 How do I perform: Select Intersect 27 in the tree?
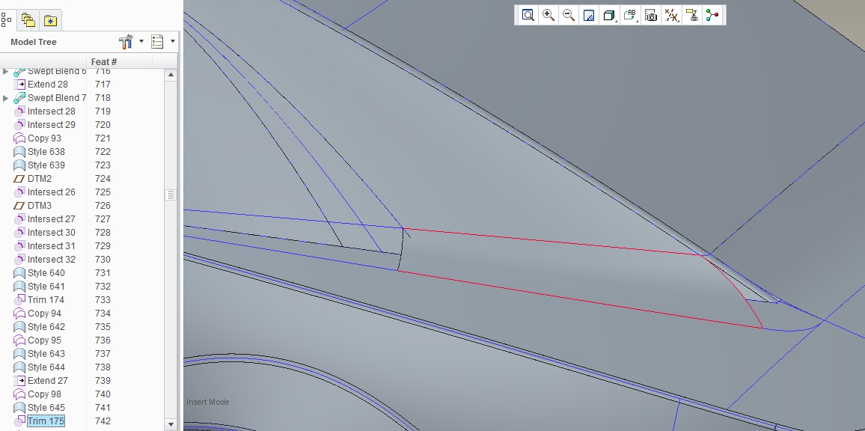point(52,219)
